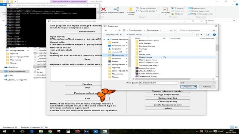The image size is (239, 134).
Task: Select the Новая папка folder row
Action: [175, 57]
